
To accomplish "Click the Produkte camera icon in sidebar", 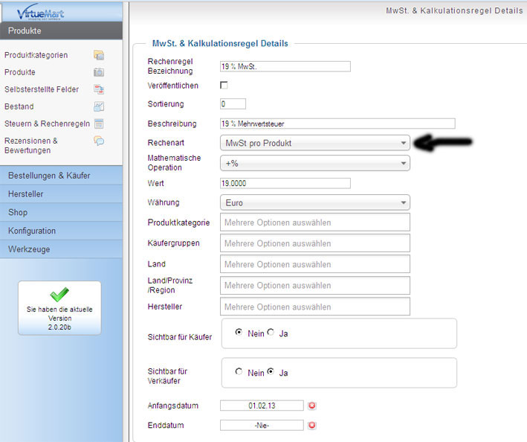I will [x=98, y=72].
